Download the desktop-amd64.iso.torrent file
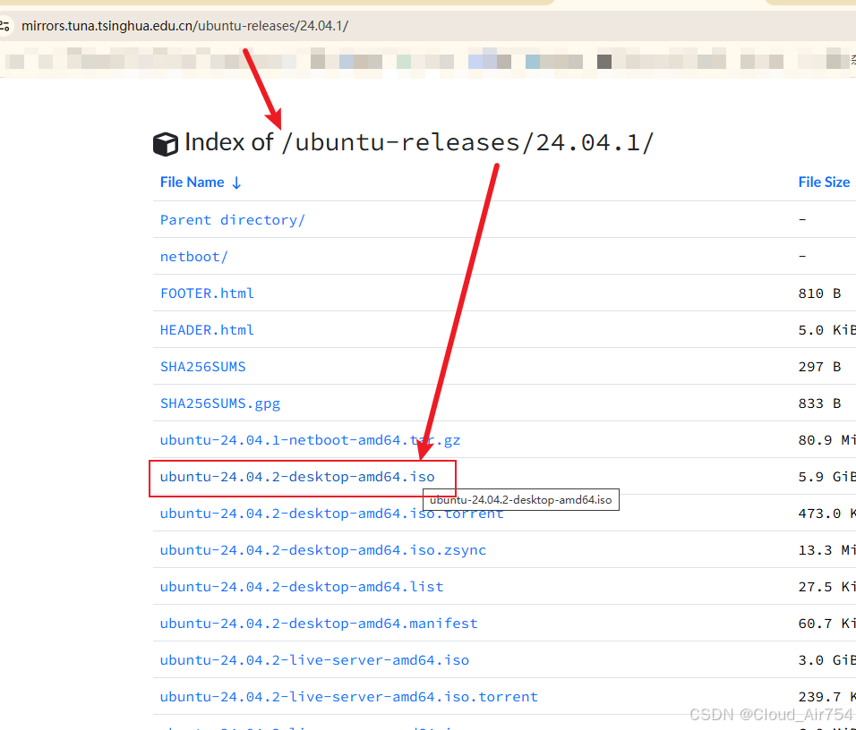Image resolution: width=856 pixels, height=730 pixels. tap(331, 514)
